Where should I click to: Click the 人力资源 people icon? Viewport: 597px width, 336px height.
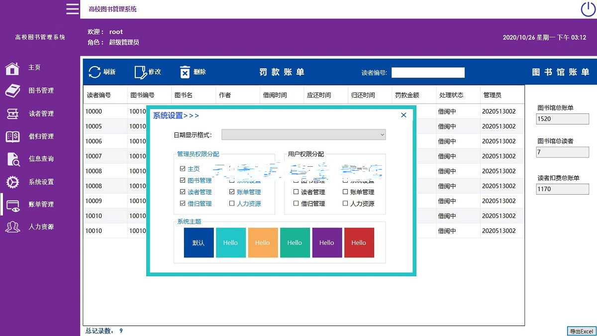(12, 227)
